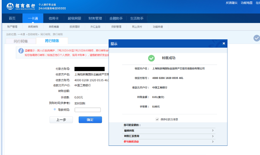Select 投资理财 in the submenu
This screenshot has width=260, height=155.
[75, 27]
